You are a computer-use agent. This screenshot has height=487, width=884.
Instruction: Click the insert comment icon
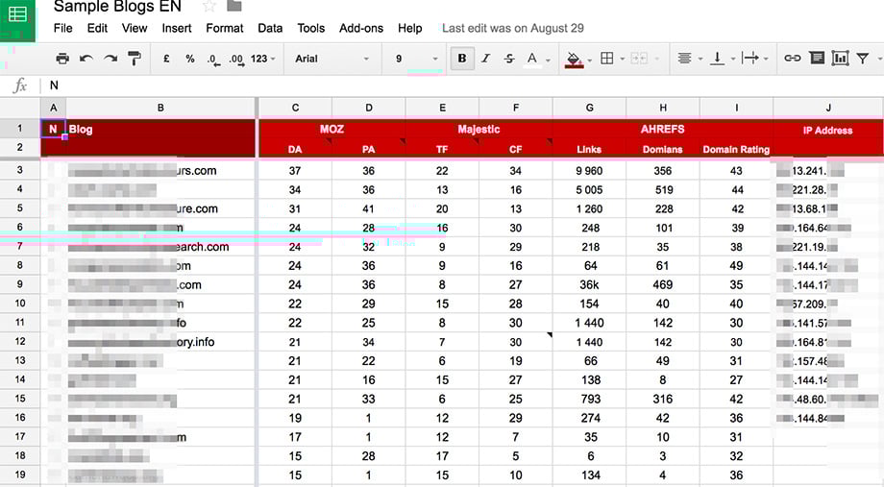coord(817,59)
